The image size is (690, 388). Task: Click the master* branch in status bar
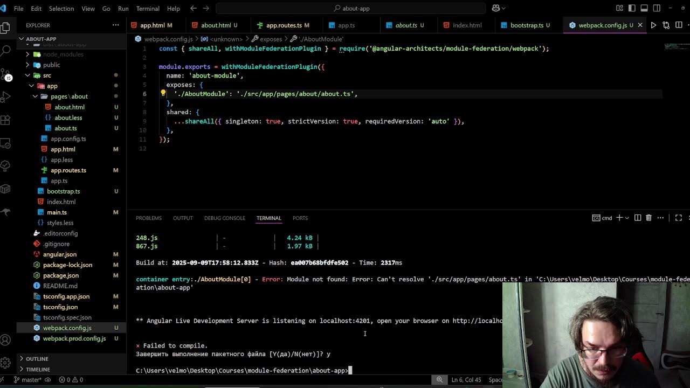pos(27,380)
